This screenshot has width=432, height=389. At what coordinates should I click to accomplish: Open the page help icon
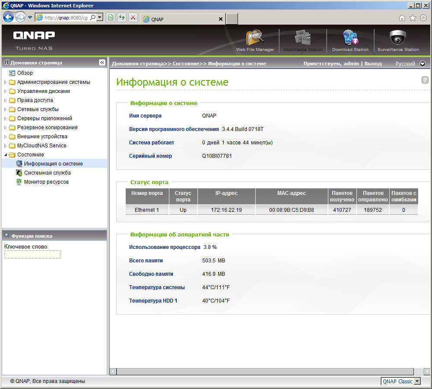[425, 80]
